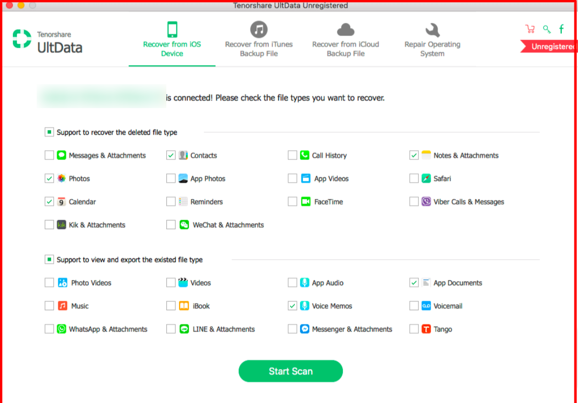Viewport: 578px width, 403px height.
Task: Click the iBook orange icon
Action: [184, 306]
